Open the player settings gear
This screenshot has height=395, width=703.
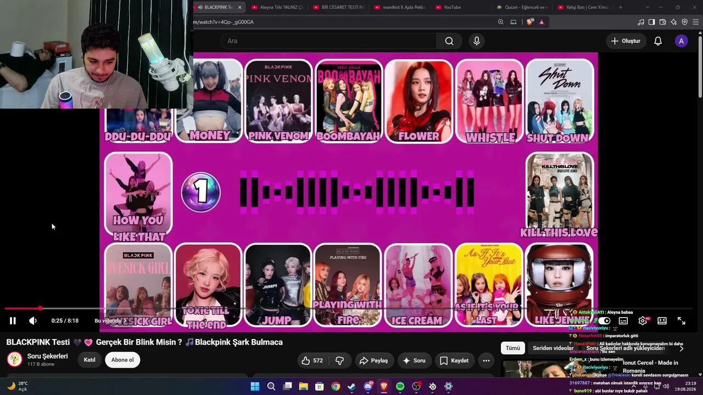point(643,321)
